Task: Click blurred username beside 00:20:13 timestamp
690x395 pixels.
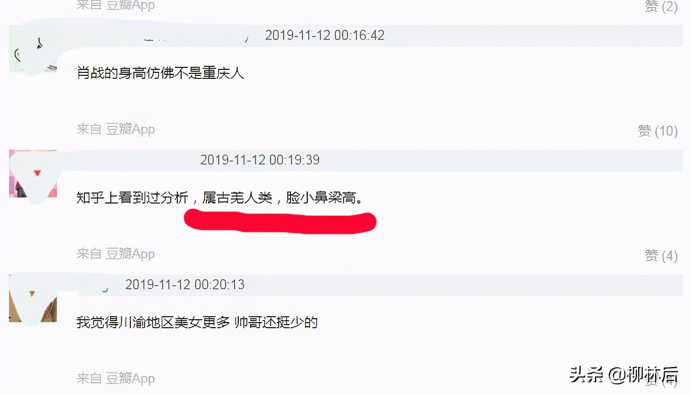Action: click(95, 285)
